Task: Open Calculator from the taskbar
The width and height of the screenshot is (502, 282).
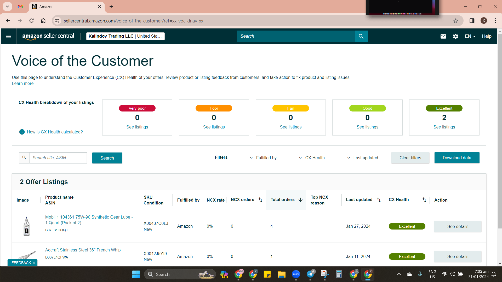Action: click(339, 274)
